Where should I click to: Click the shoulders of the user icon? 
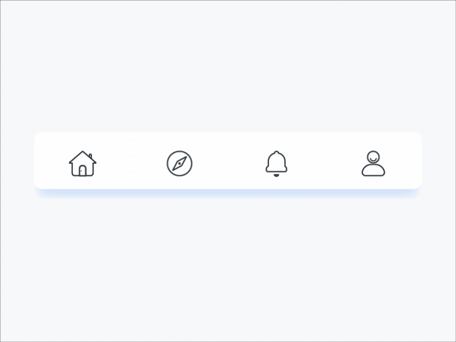(373, 170)
